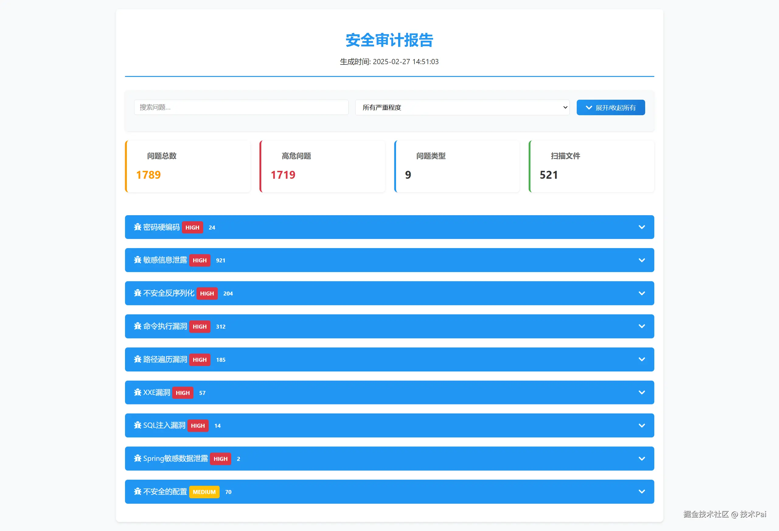Screen dimensions: 779x531
Task: Expand Spring敏感数据泄露 section via its chevron
Action: tap(642, 459)
